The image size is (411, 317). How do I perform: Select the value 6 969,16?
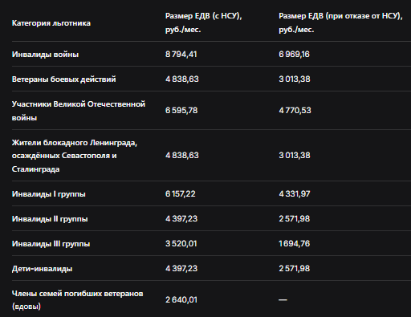pos(294,55)
